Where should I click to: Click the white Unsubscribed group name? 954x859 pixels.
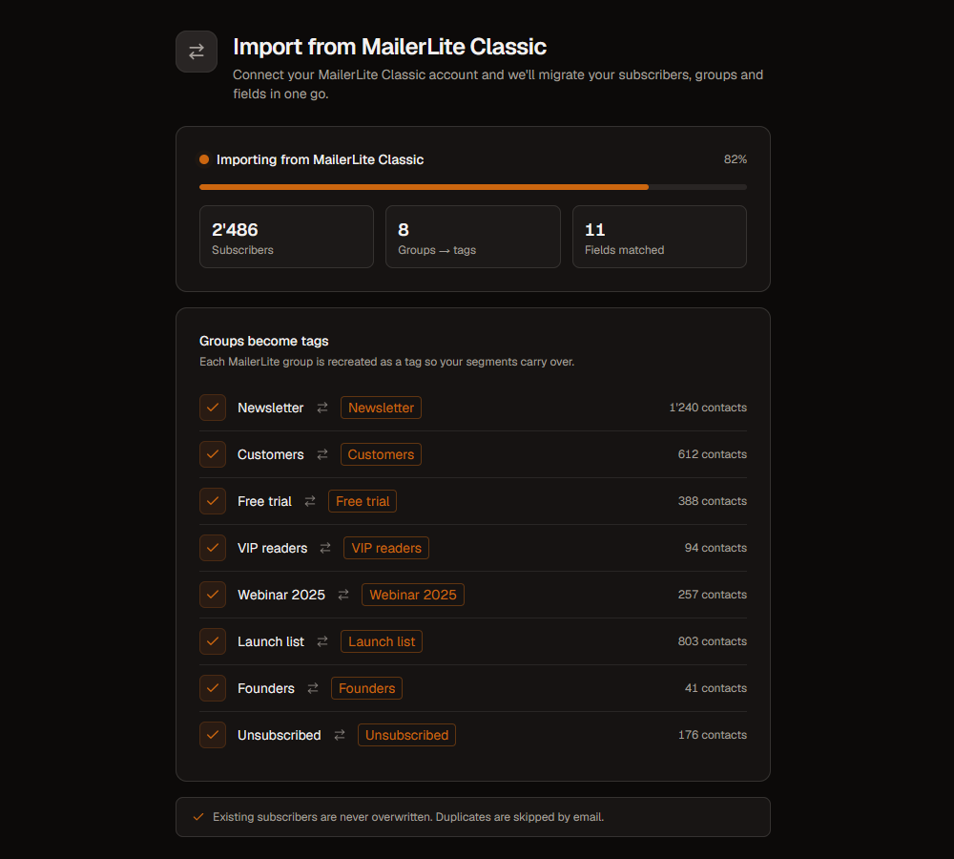(x=280, y=735)
